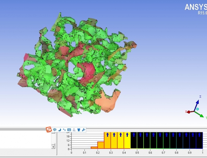Click the green Y axis arrow on triad
The width and height of the screenshot is (207, 158).
(201, 116)
